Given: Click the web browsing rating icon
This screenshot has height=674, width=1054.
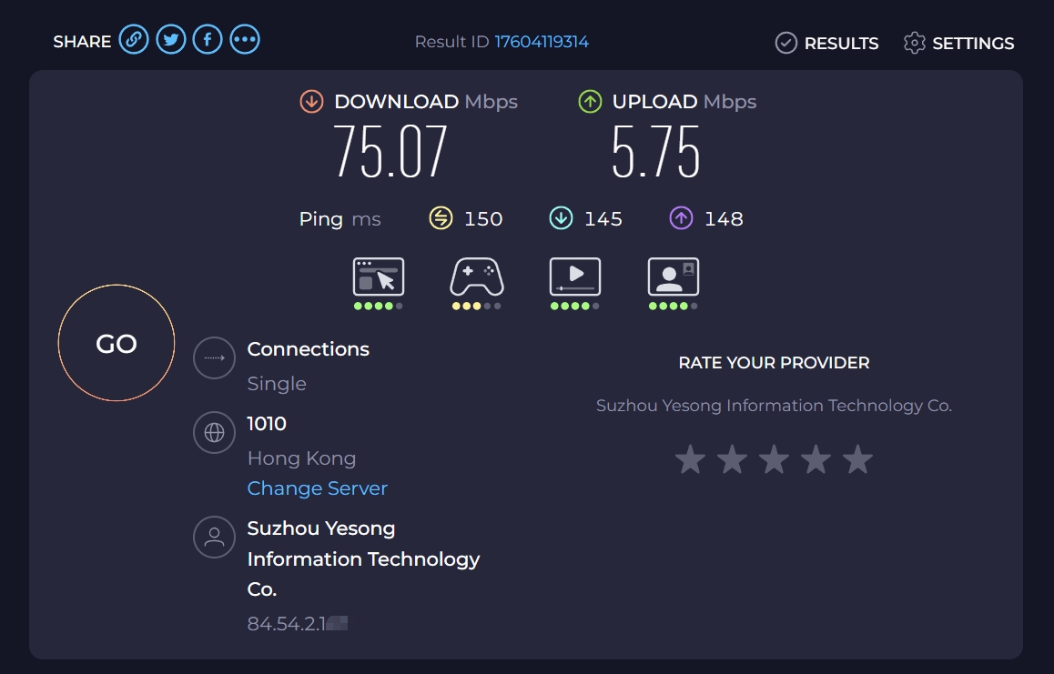Looking at the screenshot, I should click(x=379, y=277).
